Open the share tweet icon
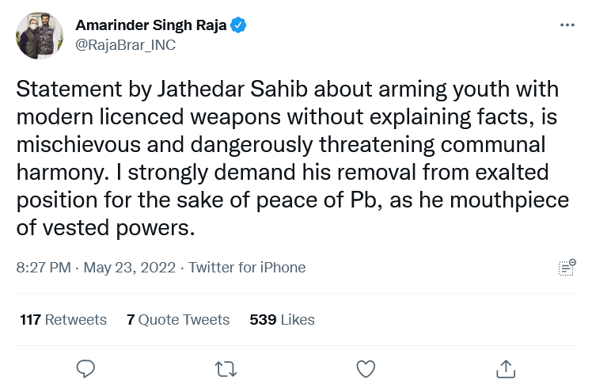 click(x=505, y=368)
